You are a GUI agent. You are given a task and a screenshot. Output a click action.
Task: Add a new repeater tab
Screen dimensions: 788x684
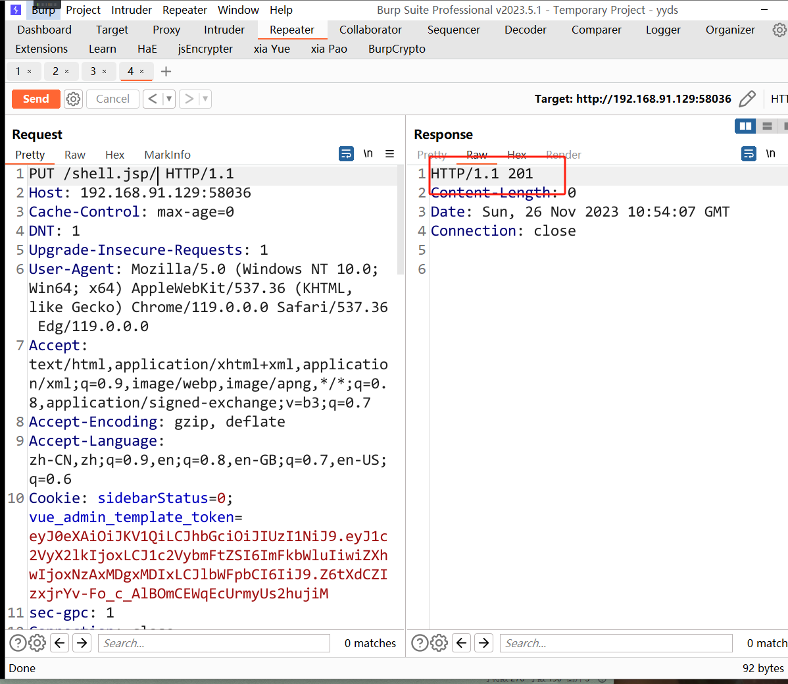(166, 72)
